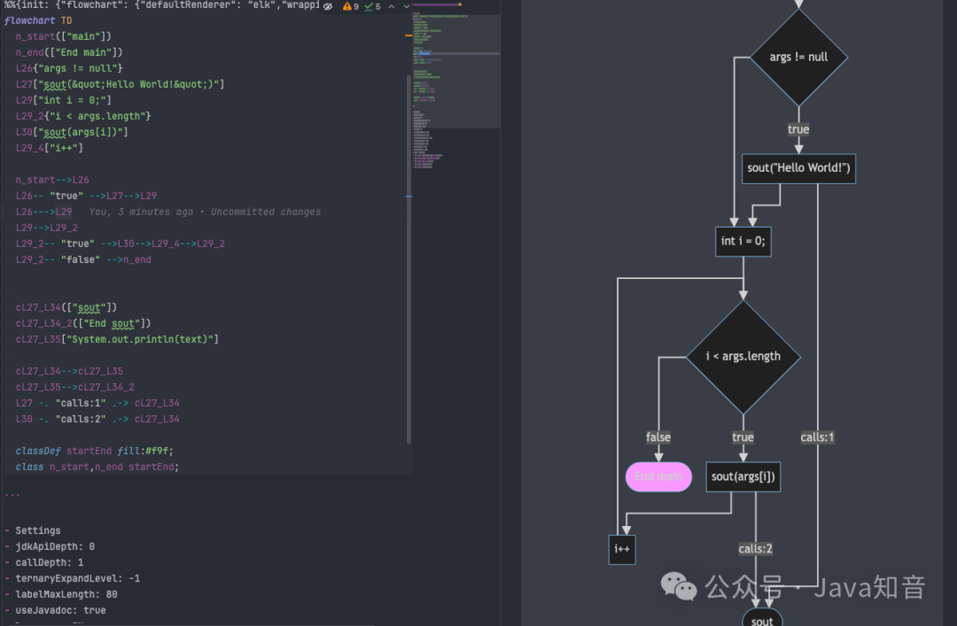Navigate to next problem with down chevron

(x=406, y=6)
